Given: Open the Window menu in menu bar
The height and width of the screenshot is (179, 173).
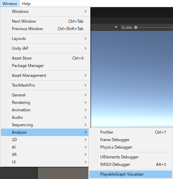Looking at the screenshot, I should pos(10,4).
